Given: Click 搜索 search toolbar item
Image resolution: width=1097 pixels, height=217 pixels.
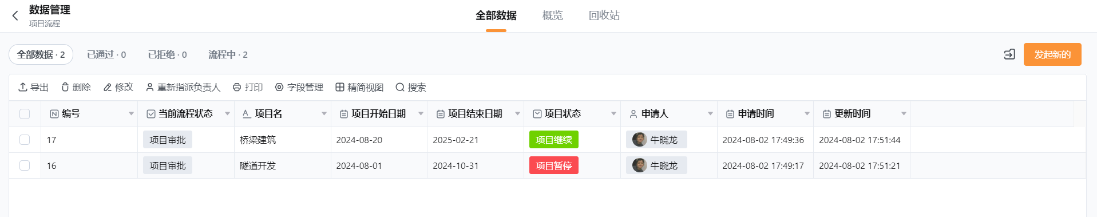Looking at the screenshot, I should click(411, 87).
